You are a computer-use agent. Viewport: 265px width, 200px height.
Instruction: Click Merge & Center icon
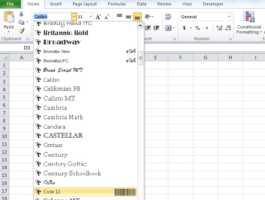tap(168, 28)
